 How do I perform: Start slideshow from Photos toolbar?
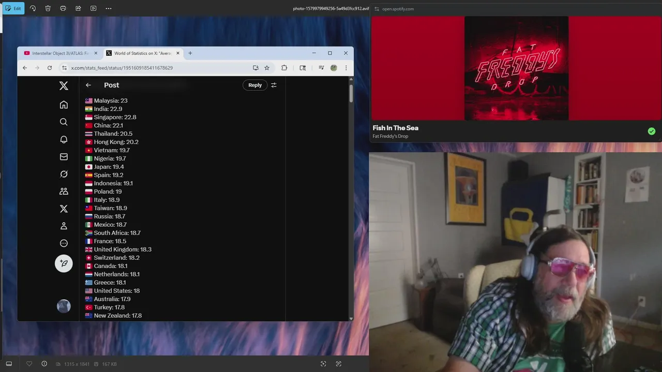93,8
